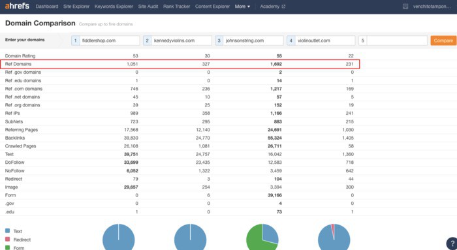Click the Crawled Pages value 26,108

(x=131, y=146)
